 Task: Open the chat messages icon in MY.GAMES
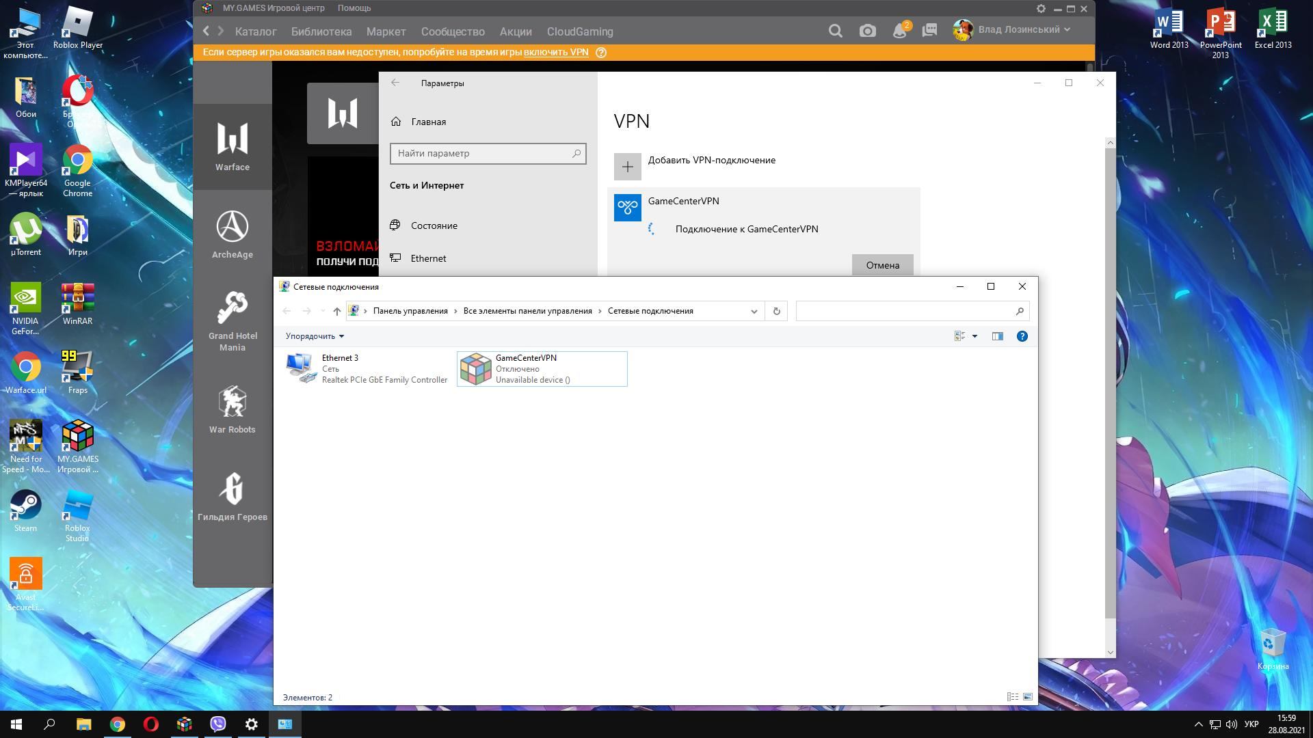(929, 31)
